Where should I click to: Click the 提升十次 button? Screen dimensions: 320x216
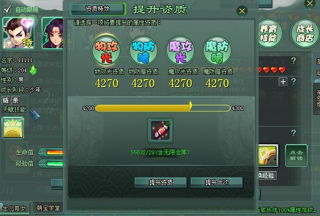217,182
